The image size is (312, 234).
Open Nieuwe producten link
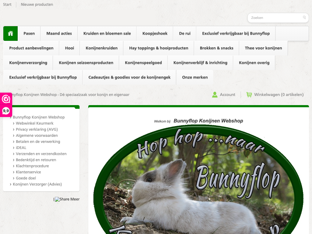tap(37, 4)
